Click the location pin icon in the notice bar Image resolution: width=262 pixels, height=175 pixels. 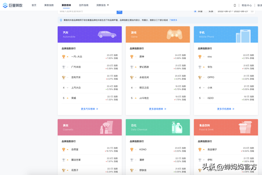[61, 20]
